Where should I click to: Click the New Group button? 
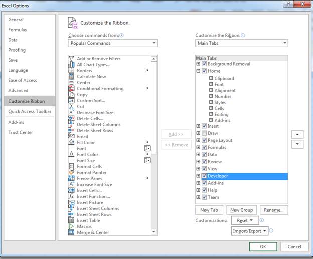(x=242, y=210)
